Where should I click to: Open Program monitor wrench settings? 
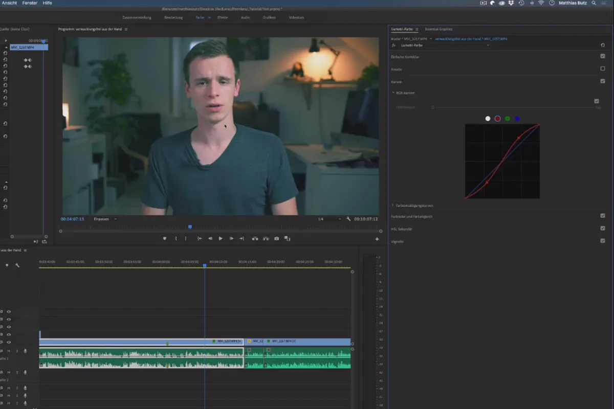tap(348, 219)
